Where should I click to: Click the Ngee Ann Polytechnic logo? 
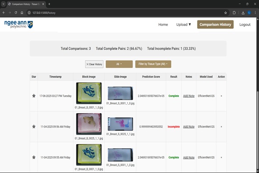click(18, 24)
